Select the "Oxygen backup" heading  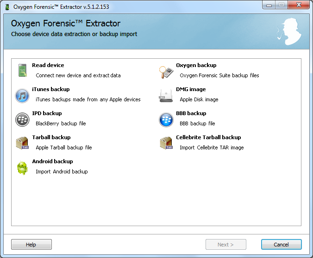196,65
